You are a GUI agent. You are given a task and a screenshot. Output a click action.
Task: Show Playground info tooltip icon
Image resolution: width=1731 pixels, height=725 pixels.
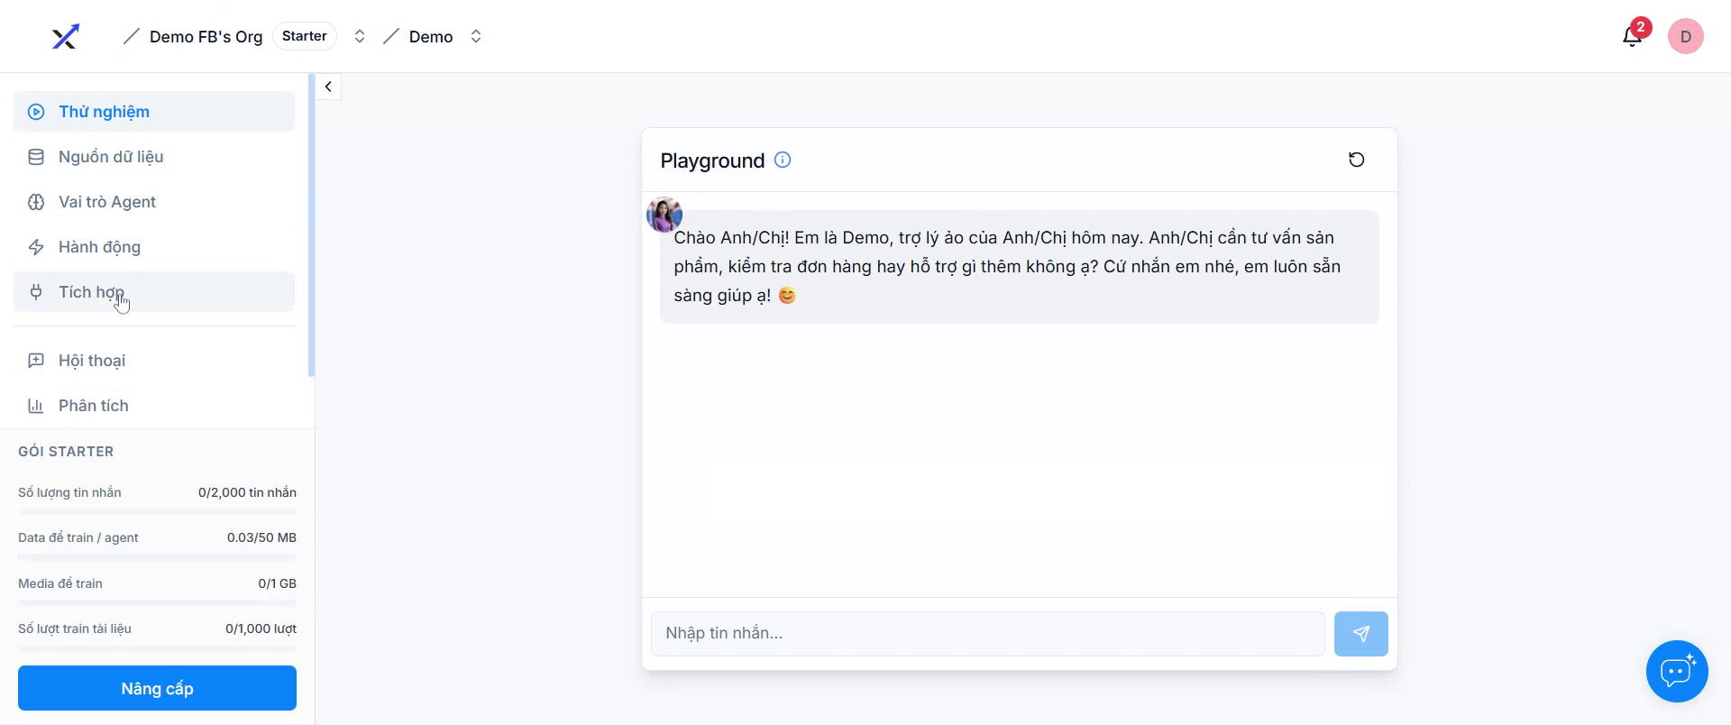pos(783,160)
